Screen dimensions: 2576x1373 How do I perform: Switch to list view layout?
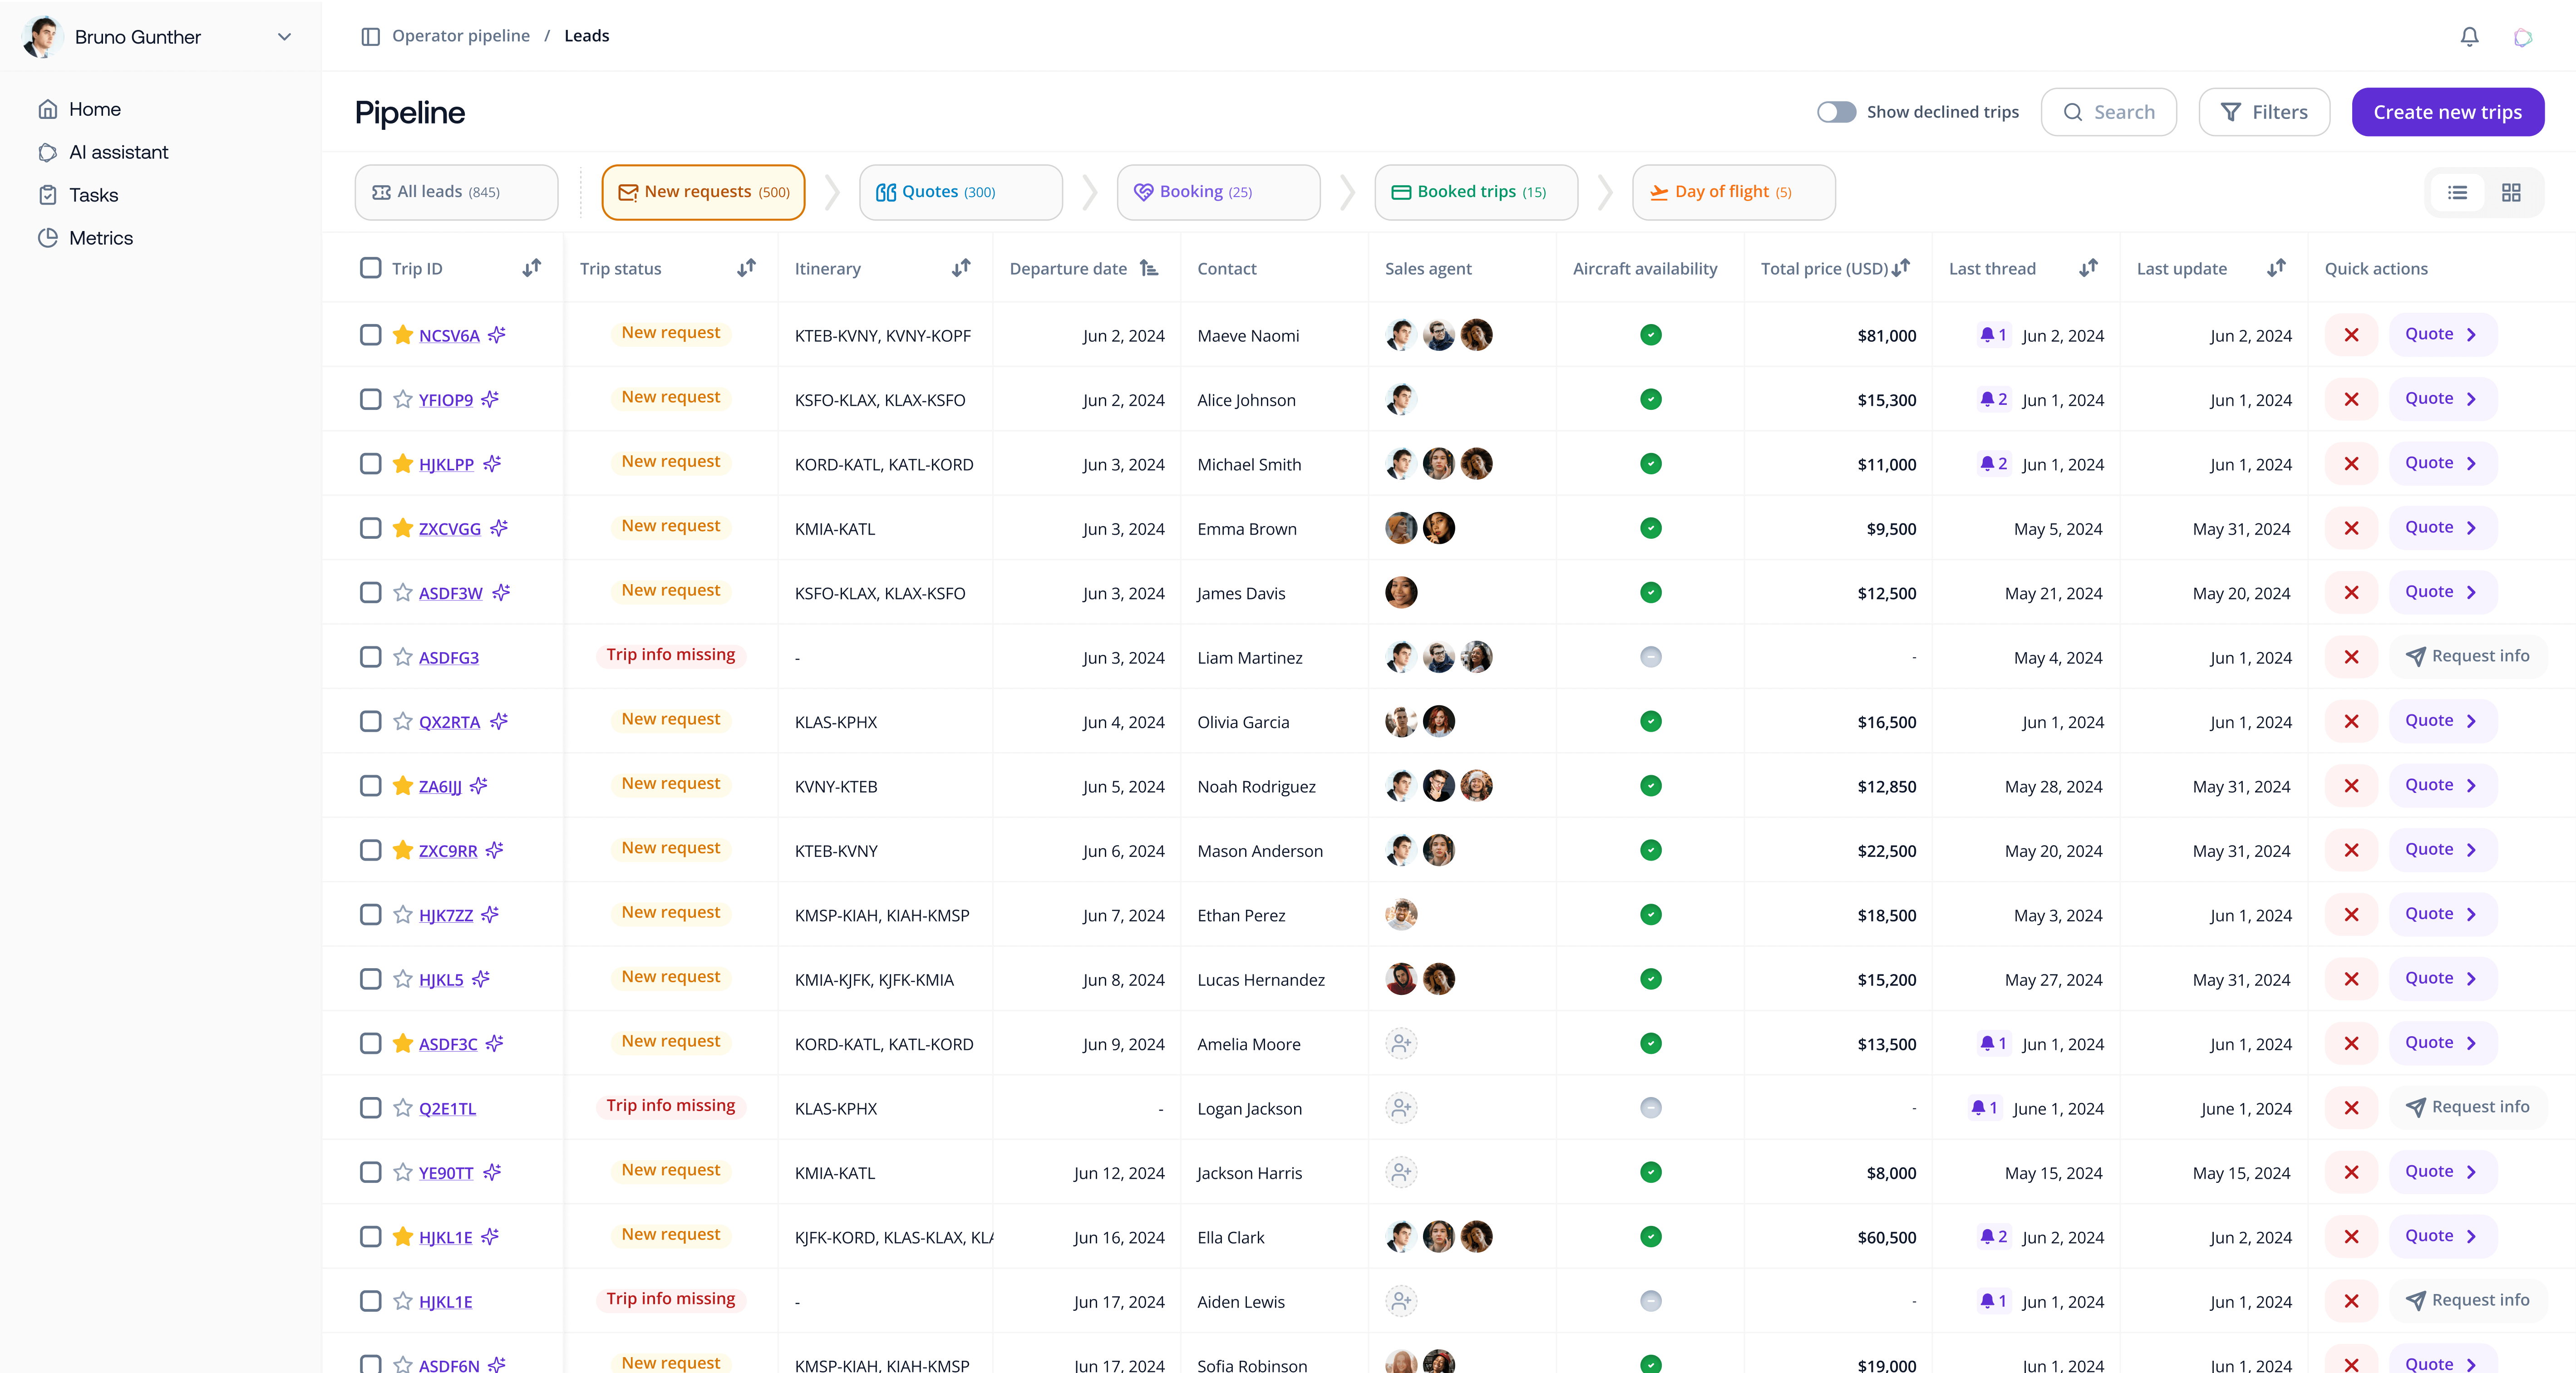(2457, 192)
